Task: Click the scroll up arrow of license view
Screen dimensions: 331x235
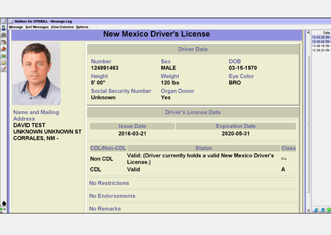Action: pyautogui.click(x=308, y=32)
